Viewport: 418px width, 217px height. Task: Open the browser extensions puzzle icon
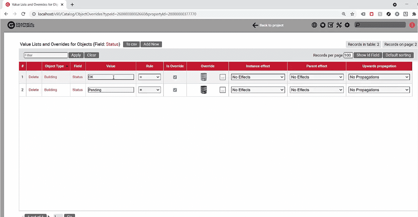coord(414,14)
